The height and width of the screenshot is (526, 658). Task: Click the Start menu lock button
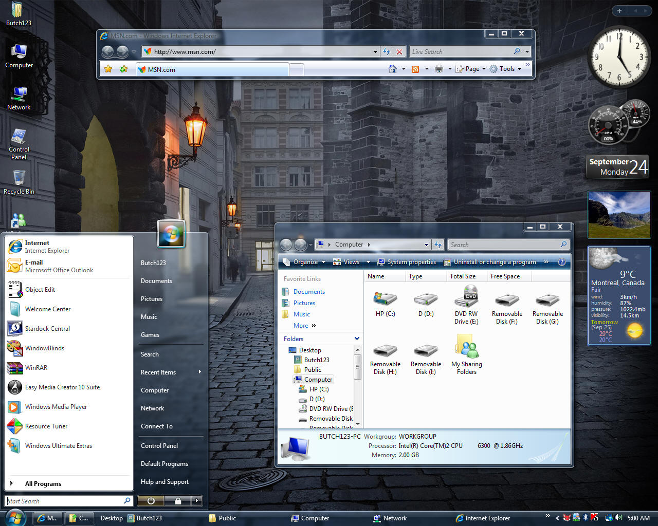[177, 501]
